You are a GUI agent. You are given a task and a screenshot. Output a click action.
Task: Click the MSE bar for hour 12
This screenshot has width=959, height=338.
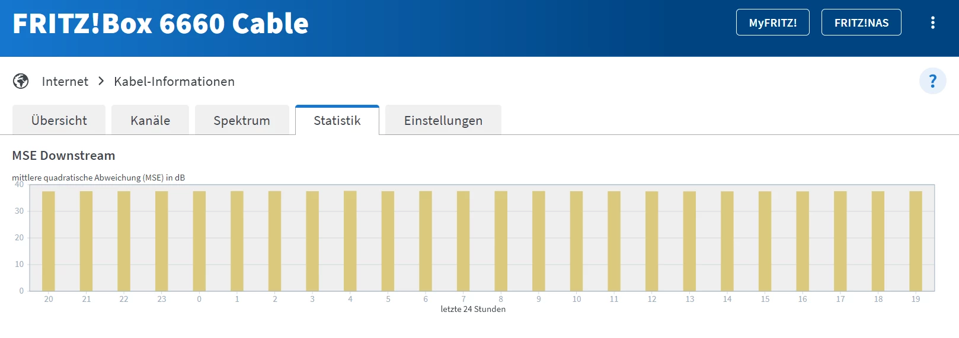coord(652,241)
